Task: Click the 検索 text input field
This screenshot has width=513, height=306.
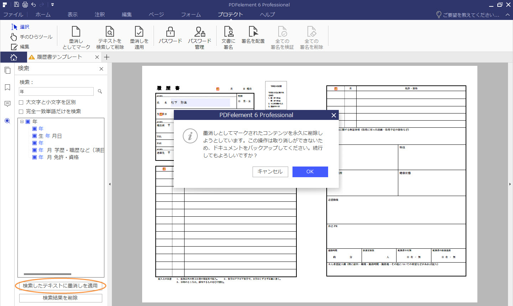Action: [x=56, y=91]
